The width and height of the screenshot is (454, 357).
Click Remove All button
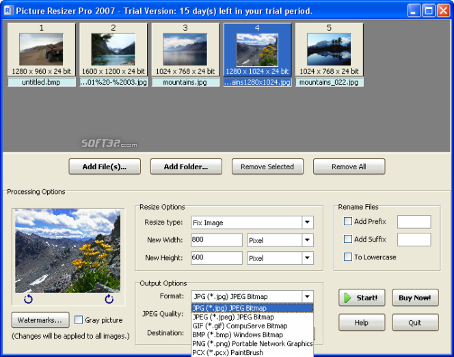[x=349, y=167]
